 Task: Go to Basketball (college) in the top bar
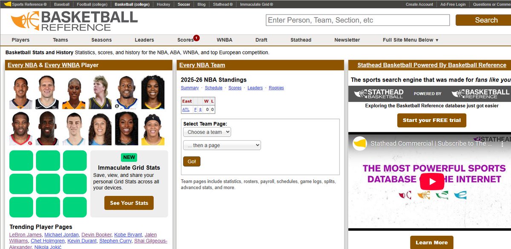click(x=132, y=4)
